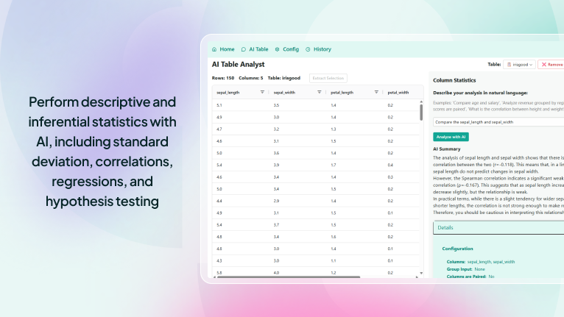Click the Extract Selection button
This screenshot has width=564, height=317.
coord(328,78)
